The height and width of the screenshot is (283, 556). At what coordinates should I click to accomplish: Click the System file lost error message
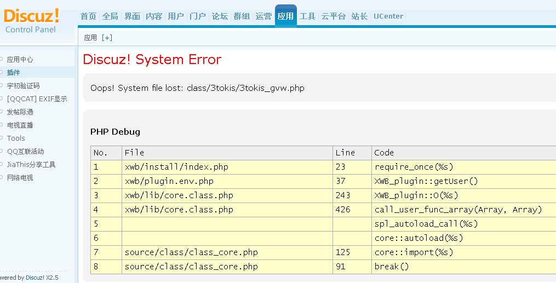point(197,88)
